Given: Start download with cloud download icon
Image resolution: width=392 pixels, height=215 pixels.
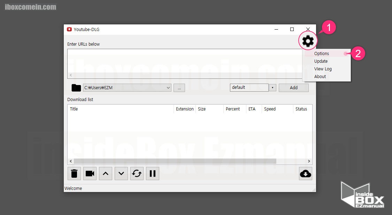Looking at the screenshot, I should click(x=306, y=174).
